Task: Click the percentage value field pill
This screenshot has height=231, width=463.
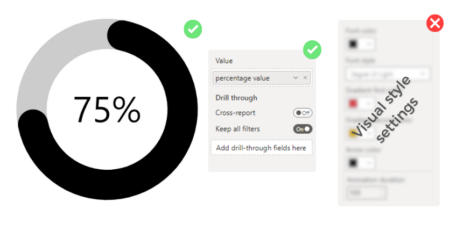Action: pyautogui.click(x=261, y=78)
